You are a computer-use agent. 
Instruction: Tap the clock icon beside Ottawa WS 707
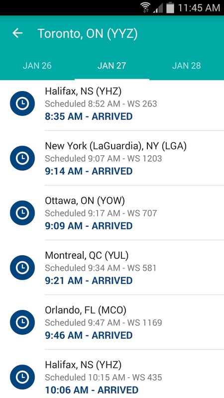tap(22, 213)
